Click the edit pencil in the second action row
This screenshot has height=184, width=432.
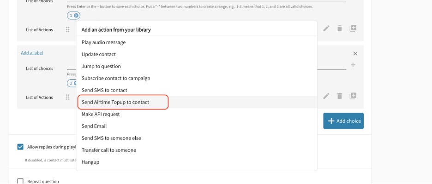326,96
